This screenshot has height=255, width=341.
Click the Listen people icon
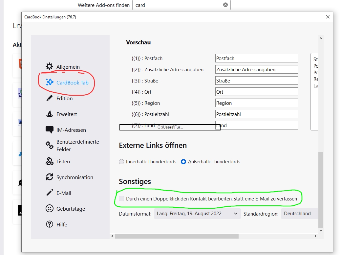[x=49, y=161]
